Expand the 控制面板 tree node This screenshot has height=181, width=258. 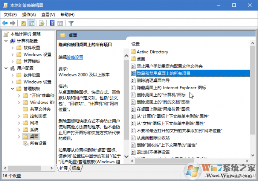pos(19,116)
